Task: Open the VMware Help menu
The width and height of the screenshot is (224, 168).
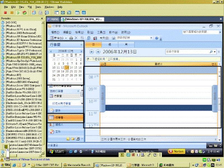Action: click(60, 7)
